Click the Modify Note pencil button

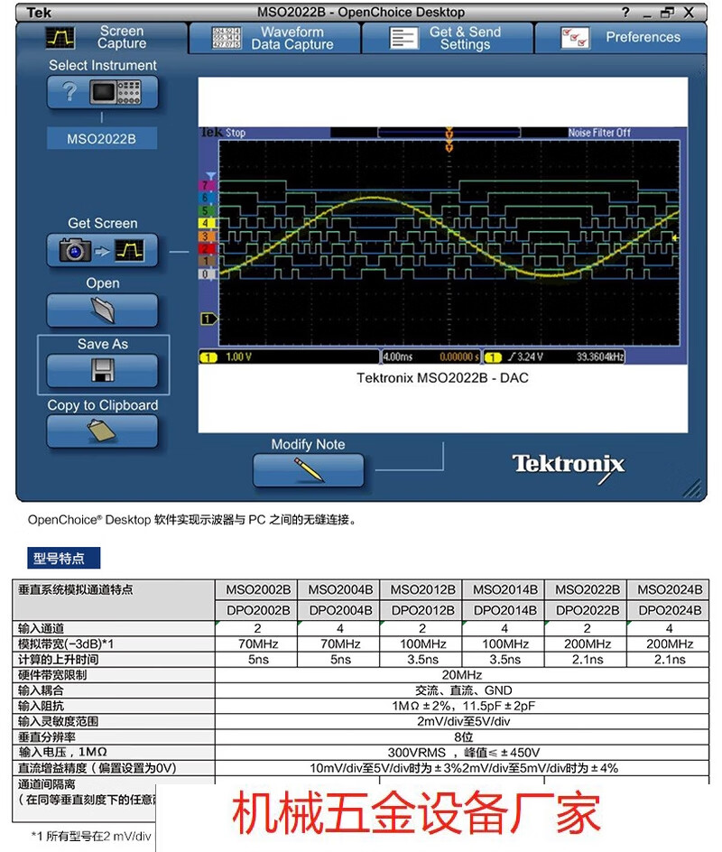click(x=308, y=470)
